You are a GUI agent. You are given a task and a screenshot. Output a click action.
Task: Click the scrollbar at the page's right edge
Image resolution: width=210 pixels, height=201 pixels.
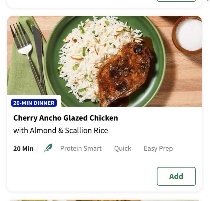tap(207, 1)
